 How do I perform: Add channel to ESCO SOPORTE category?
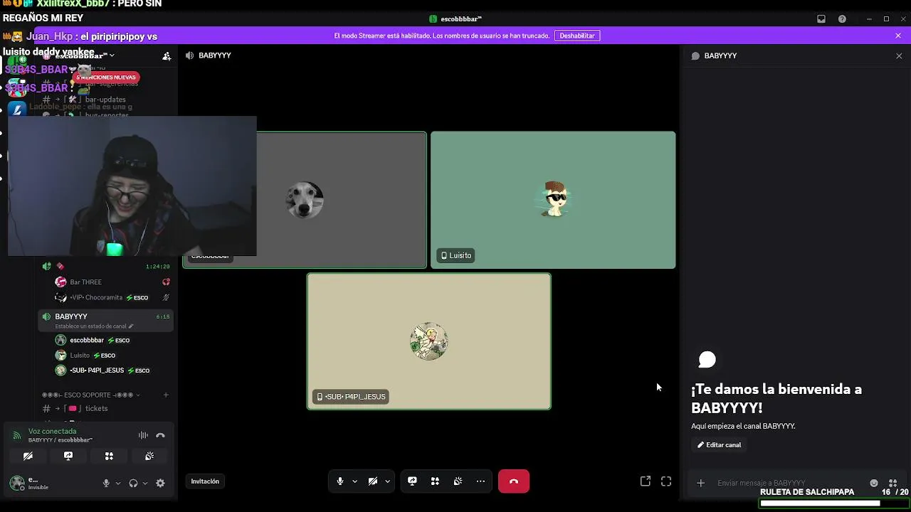166,395
